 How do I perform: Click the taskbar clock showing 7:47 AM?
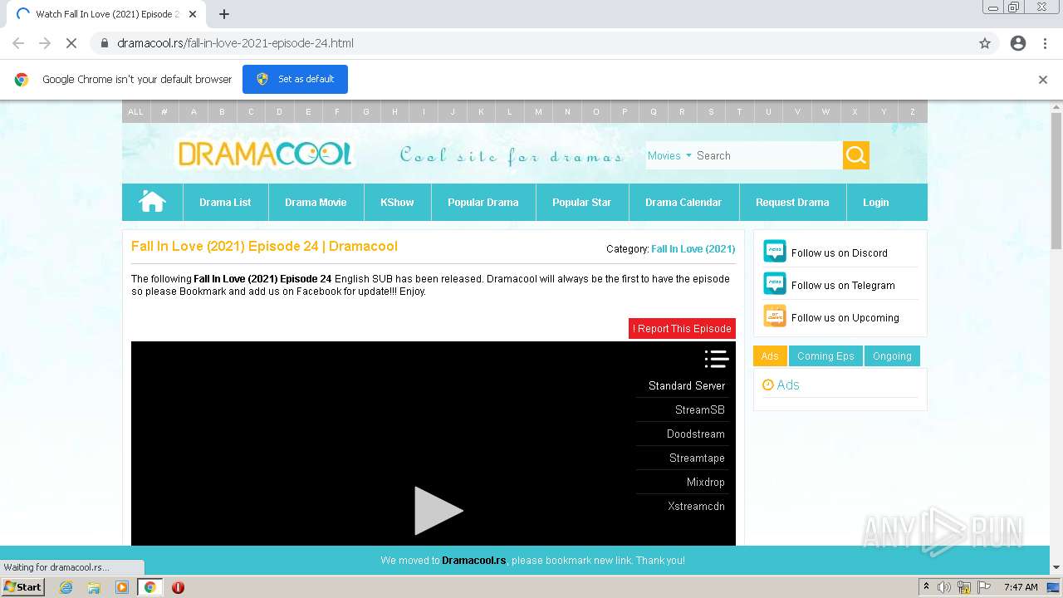click(1021, 587)
